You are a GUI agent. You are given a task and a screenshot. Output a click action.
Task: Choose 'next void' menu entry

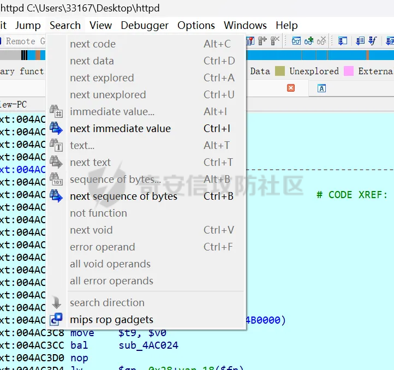(145, 230)
